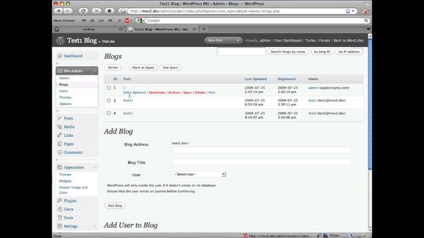
Task: Click the by blog ID button
Action: [x=322, y=52]
